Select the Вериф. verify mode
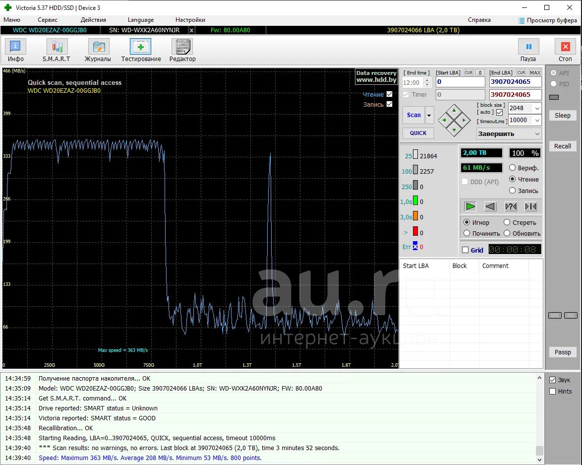582x465 pixels. point(512,168)
